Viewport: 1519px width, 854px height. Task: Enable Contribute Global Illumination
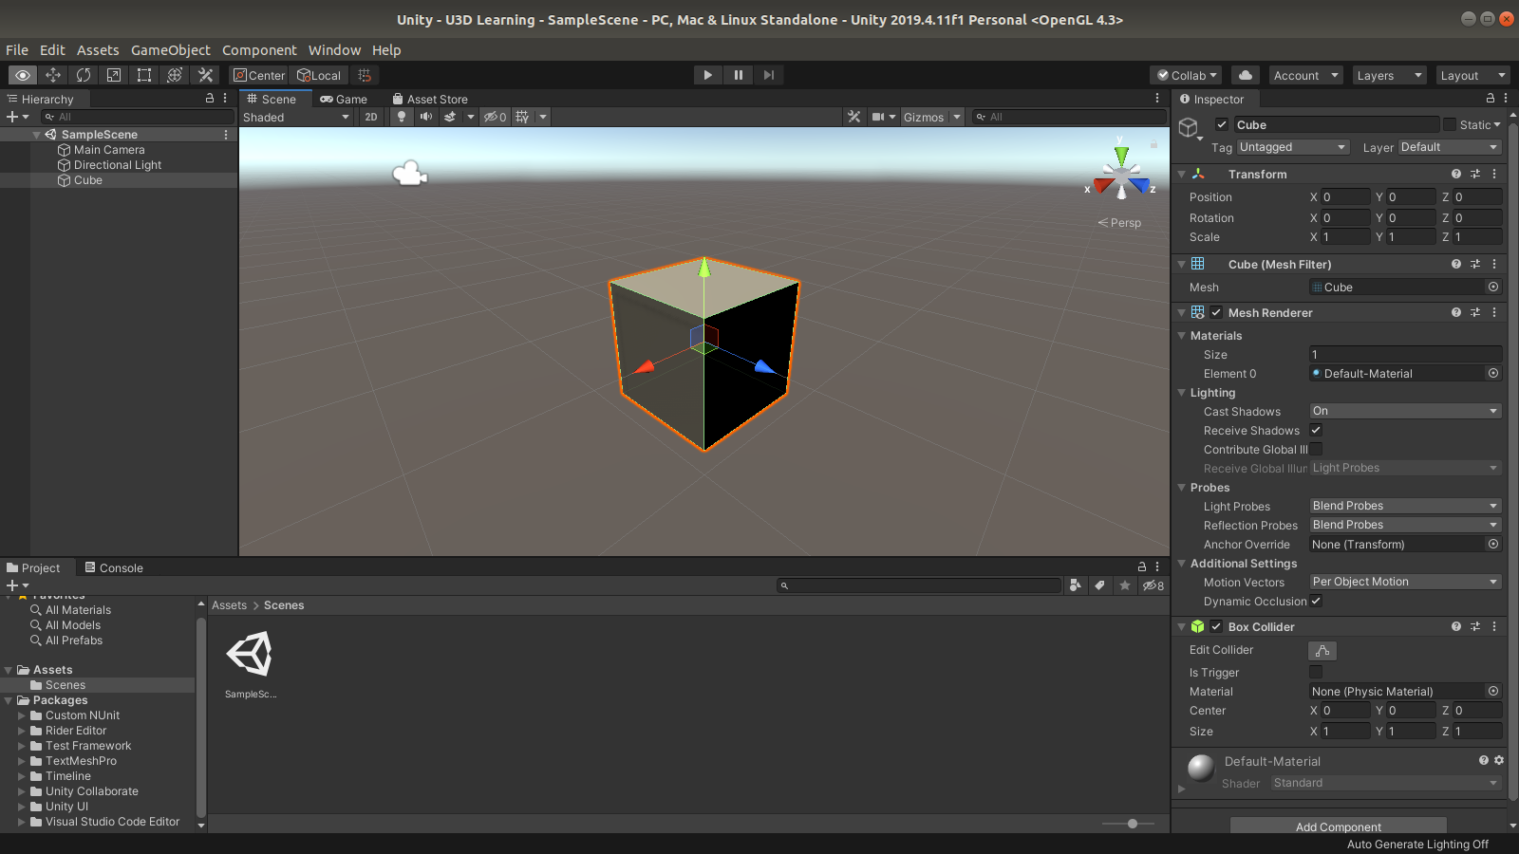(x=1316, y=450)
